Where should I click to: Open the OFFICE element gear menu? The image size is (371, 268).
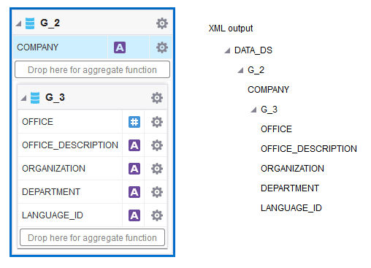point(157,122)
